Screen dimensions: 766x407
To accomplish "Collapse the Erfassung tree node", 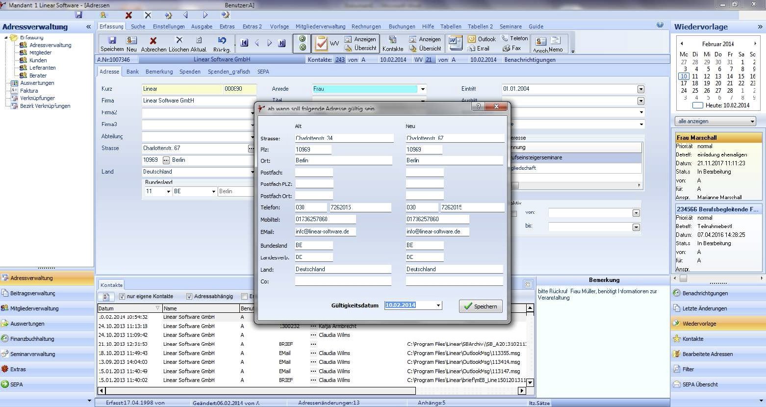I will (6, 37).
